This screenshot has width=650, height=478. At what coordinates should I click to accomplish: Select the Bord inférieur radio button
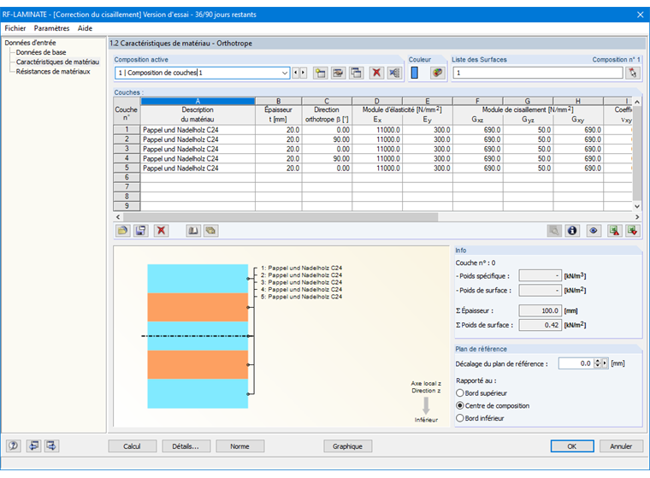click(462, 418)
